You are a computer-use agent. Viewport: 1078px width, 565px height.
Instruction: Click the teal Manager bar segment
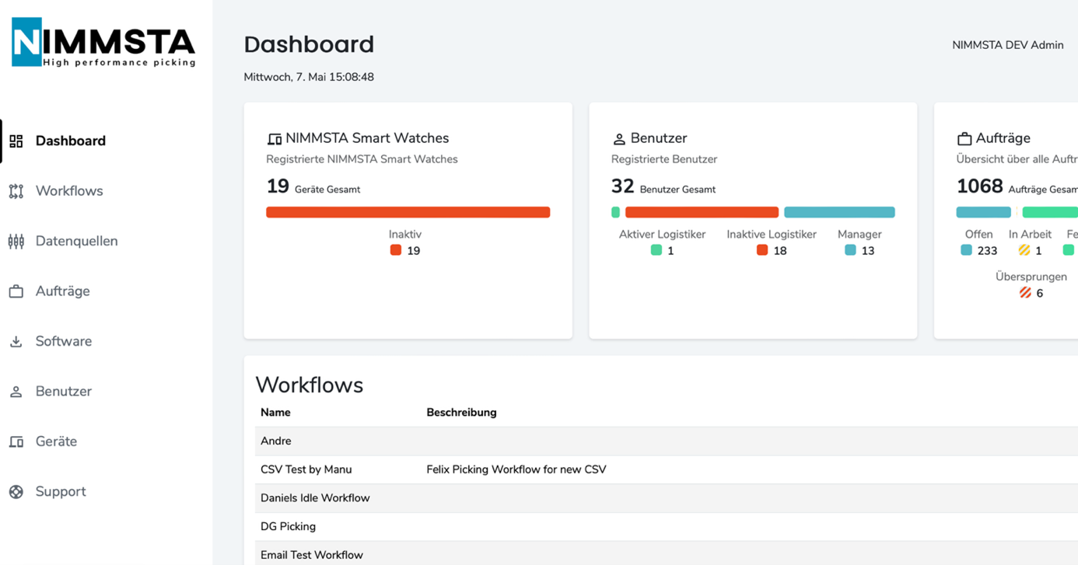(839, 212)
